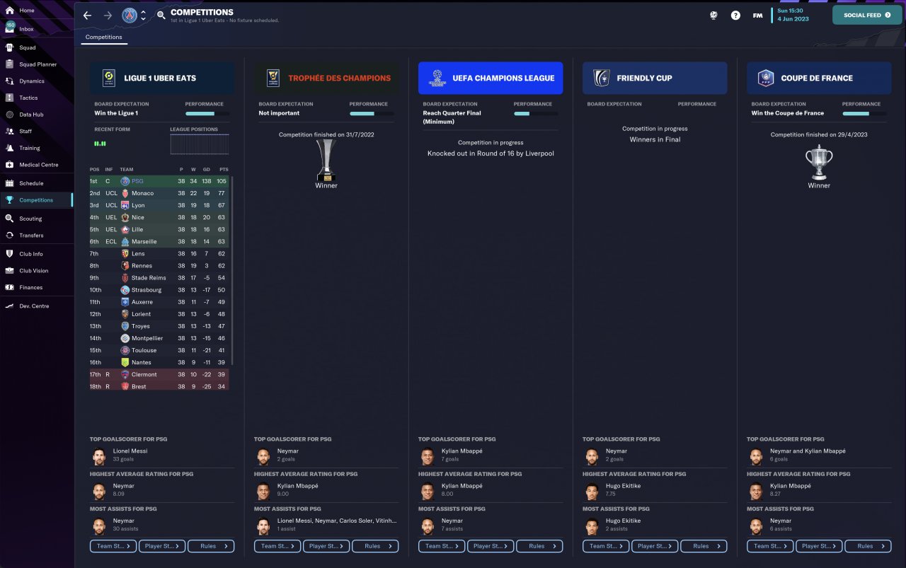The image size is (906, 568).
Task: Click the search magnifier in the header
Action: point(161,15)
